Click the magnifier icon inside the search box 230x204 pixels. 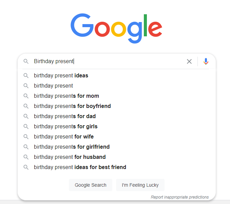(26, 61)
